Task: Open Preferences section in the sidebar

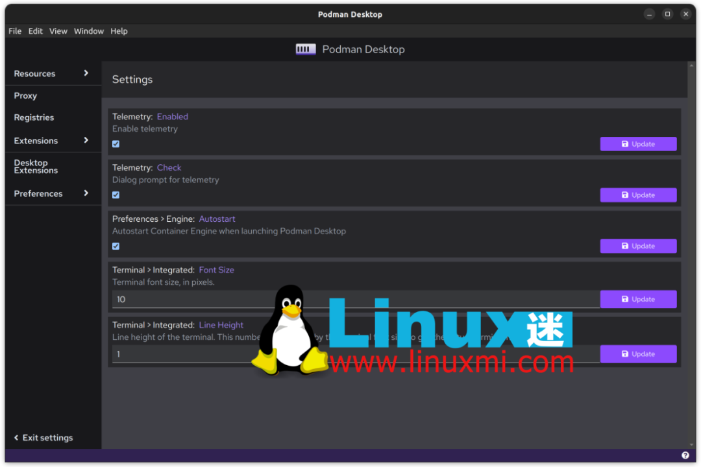Action: coord(38,193)
